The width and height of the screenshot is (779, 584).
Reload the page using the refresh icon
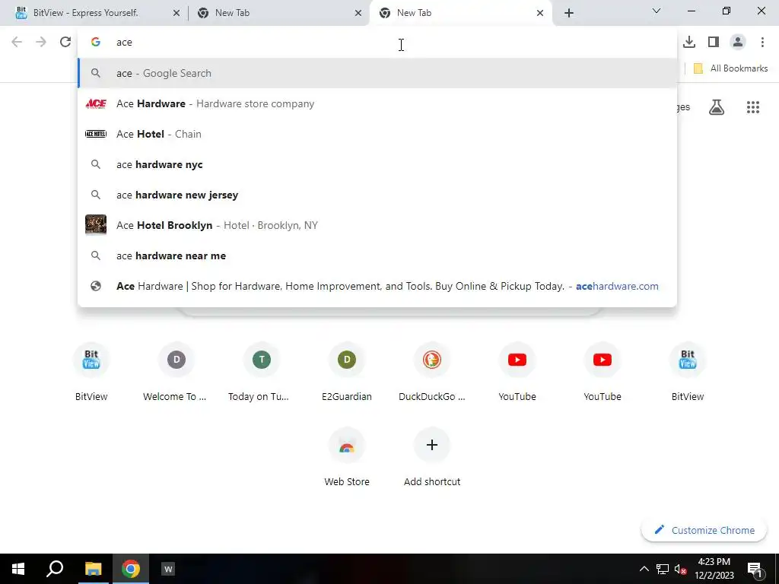click(65, 43)
